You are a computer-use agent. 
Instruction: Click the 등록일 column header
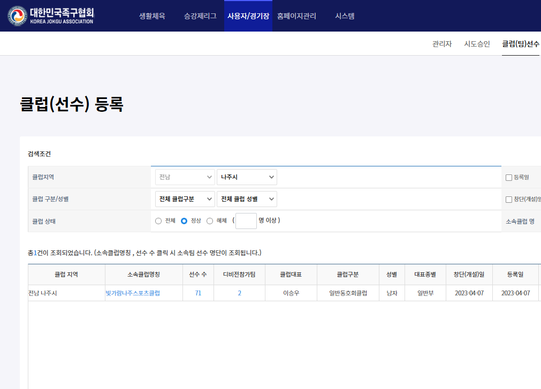pyautogui.click(x=515, y=274)
